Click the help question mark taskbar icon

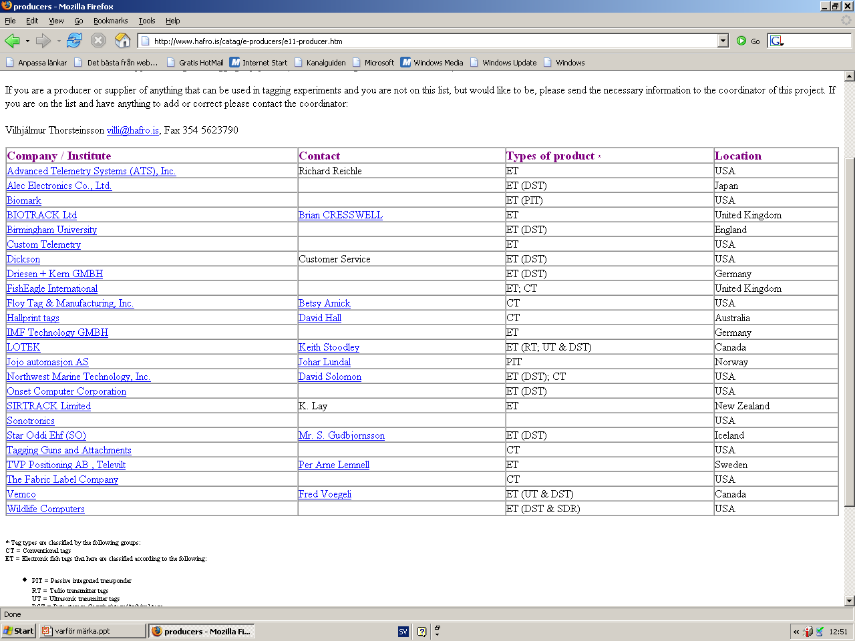[x=421, y=631]
